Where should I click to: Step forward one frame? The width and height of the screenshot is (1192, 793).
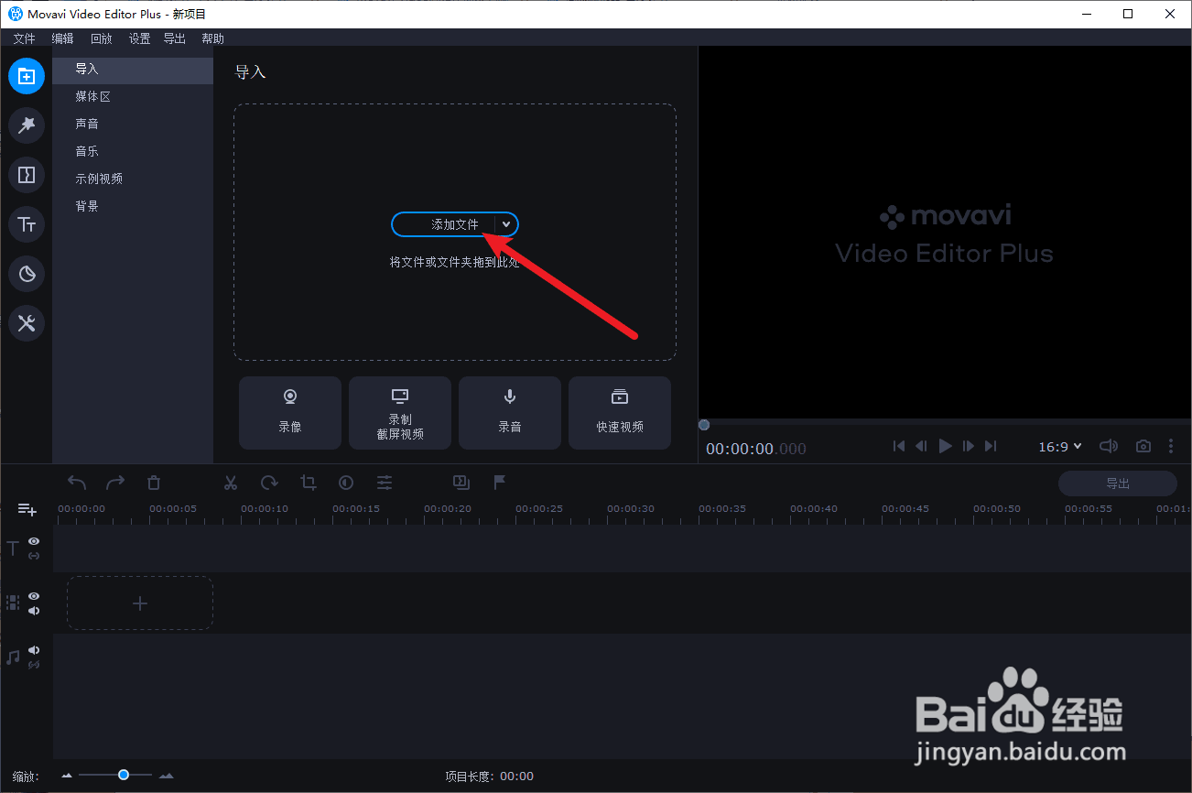pyautogui.click(x=969, y=446)
